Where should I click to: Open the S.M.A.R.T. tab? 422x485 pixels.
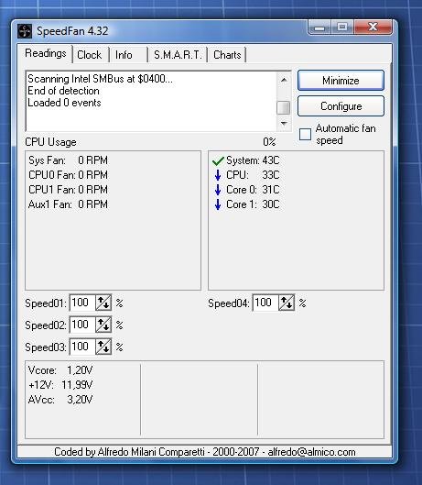pyautogui.click(x=178, y=55)
